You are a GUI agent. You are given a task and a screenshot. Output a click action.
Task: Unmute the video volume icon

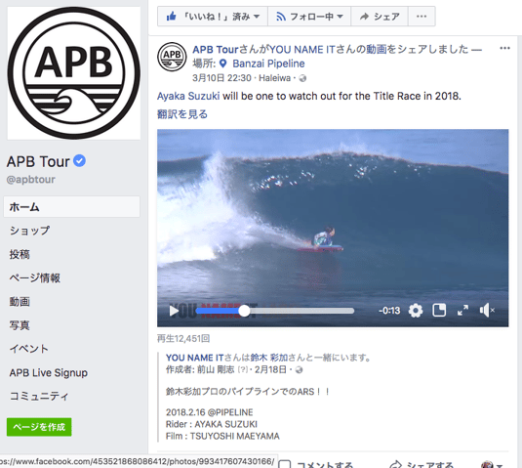[487, 311]
